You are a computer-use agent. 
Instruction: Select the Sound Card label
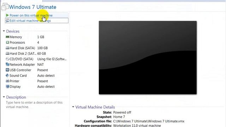18,75
